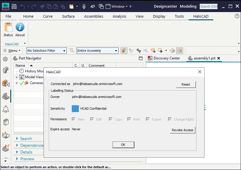Expand the Cameras tree node

click(16, 83)
